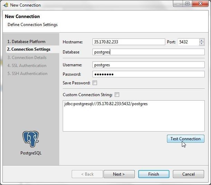Click into the Port number field
Screen dimensions: 211x185
click(188, 42)
